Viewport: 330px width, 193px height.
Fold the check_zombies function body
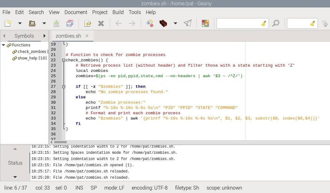tap(64, 60)
